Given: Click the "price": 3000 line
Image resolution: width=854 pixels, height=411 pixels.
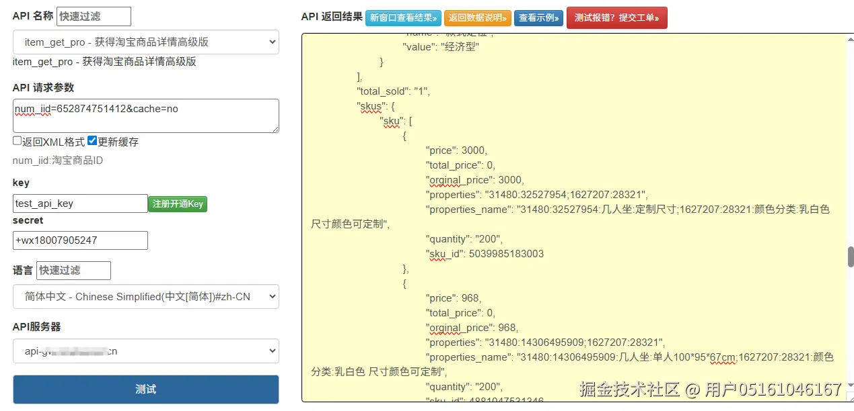Looking at the screenshot, I should pyautogui.click(x=456, y=150).
